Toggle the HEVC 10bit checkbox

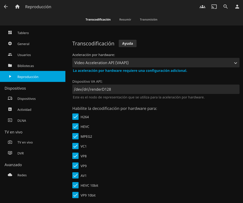click(75, 185)
